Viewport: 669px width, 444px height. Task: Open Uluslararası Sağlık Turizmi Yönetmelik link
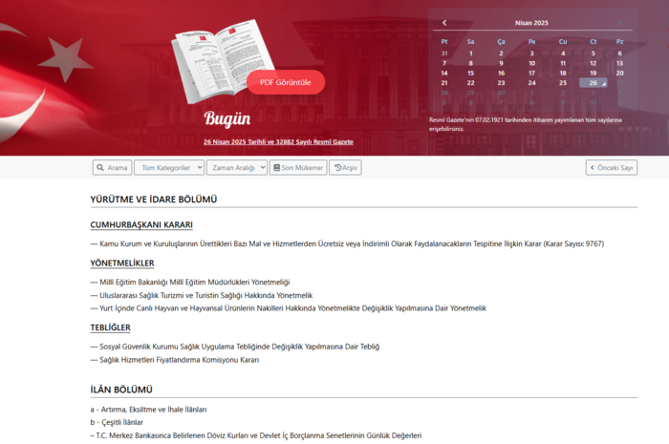(x=202, y=295)
